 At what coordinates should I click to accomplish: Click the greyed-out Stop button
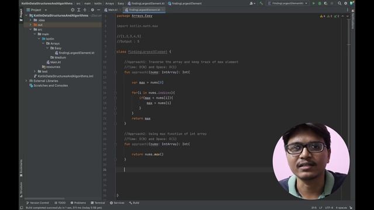coord(332,3)
